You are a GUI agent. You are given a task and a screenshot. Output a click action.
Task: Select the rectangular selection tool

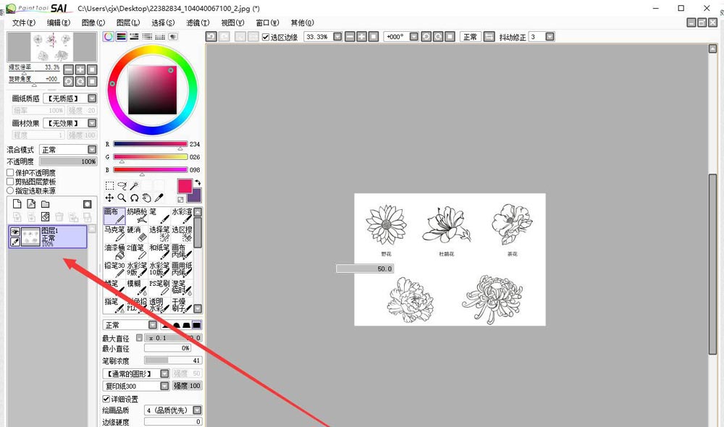pos(109,185)
